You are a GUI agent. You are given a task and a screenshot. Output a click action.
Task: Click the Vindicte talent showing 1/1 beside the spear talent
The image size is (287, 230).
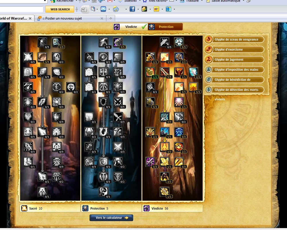click(179, 72)
